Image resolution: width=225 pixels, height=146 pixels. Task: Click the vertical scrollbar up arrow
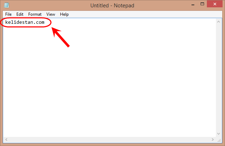point(218,22)
